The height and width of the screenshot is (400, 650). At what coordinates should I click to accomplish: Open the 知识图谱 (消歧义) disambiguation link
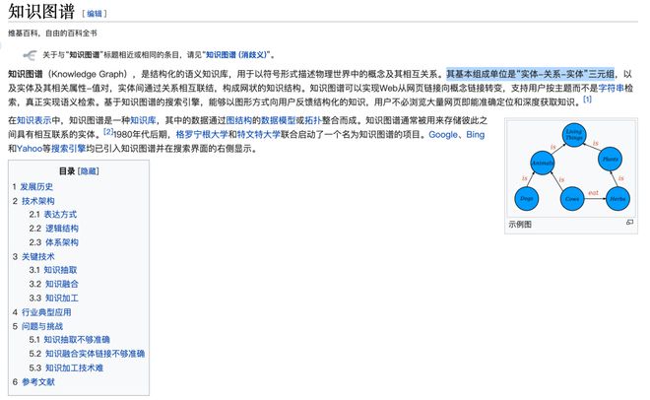pyautogui.click(x=236, y=55)
